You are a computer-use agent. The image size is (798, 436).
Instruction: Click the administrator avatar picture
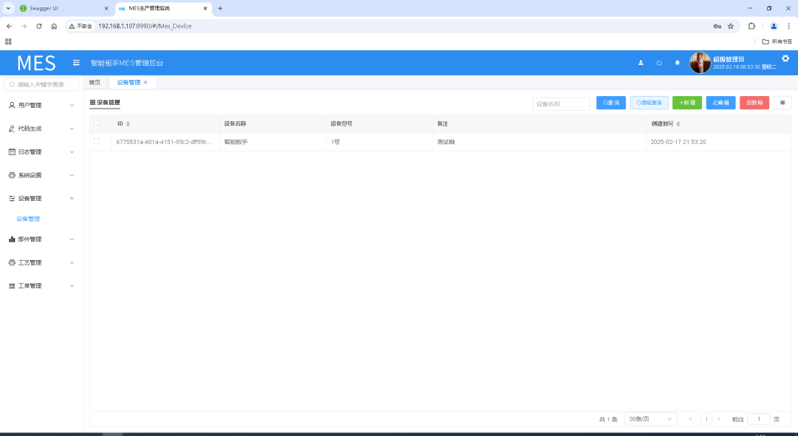click(x=700, y=63)
